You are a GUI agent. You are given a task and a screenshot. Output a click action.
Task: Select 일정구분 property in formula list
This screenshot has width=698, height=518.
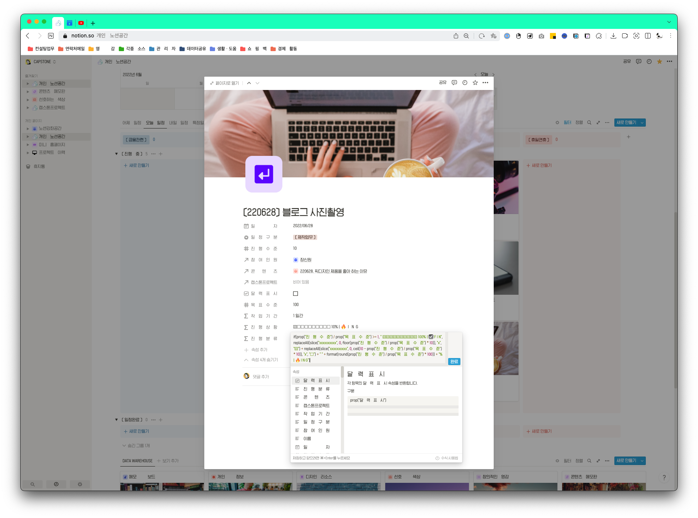pyautogui.click(x=316, y=422)
